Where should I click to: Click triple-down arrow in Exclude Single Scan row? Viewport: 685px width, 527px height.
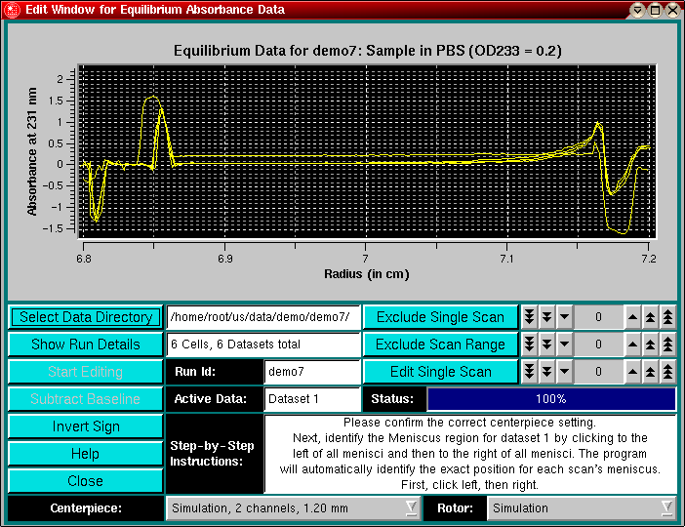click(x=529, y=317)
